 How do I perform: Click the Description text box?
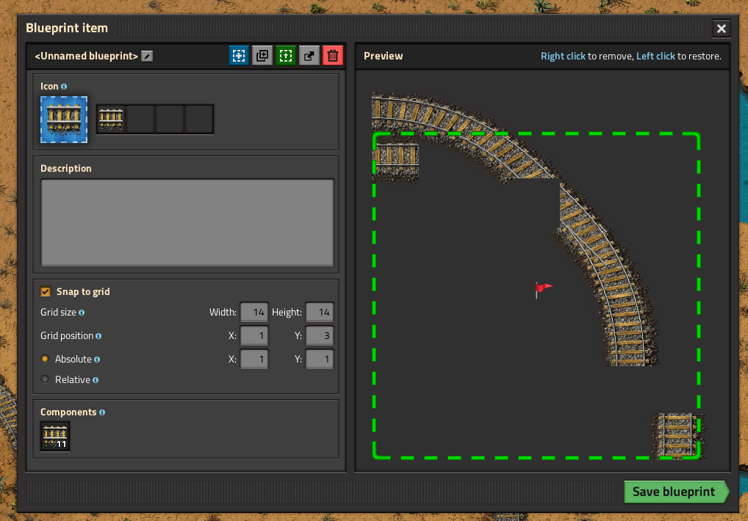pyautogui.click(x=187, y=222)
